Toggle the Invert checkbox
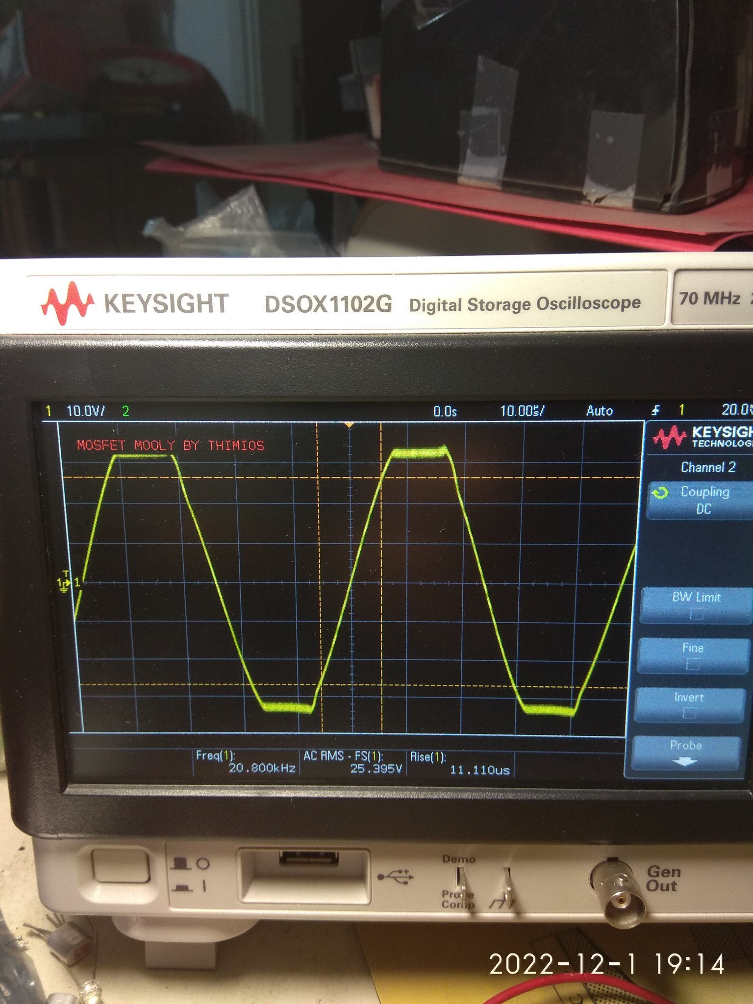This screenshot has height=1004, width=753. pos(689,713)
